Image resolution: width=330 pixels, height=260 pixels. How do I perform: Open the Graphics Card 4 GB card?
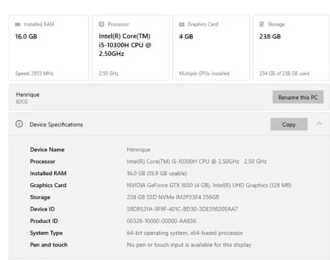pos(211,48)
